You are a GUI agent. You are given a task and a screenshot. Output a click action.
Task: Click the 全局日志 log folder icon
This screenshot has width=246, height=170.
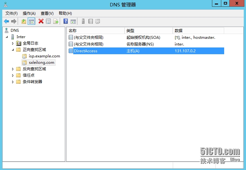point(19,43)
